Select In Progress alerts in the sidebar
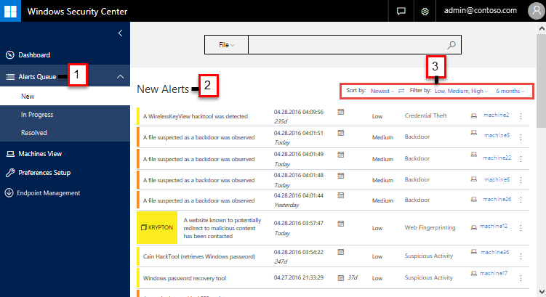Screen dimensions: 546x297 click(x=37, y=115)
